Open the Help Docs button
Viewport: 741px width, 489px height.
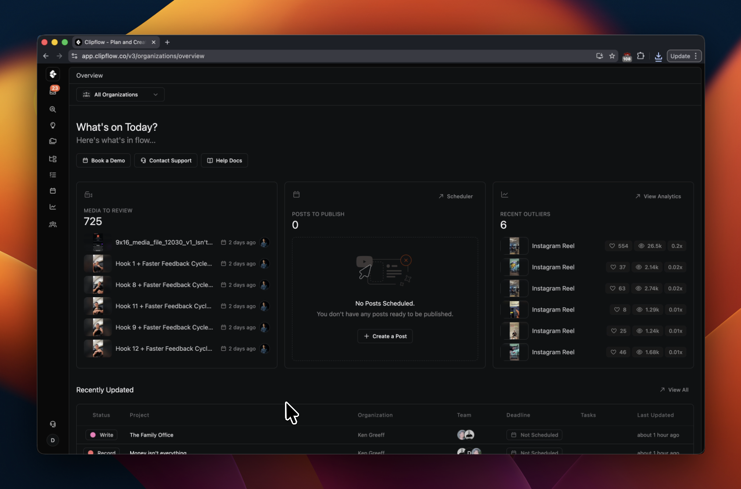coord(224,161)
